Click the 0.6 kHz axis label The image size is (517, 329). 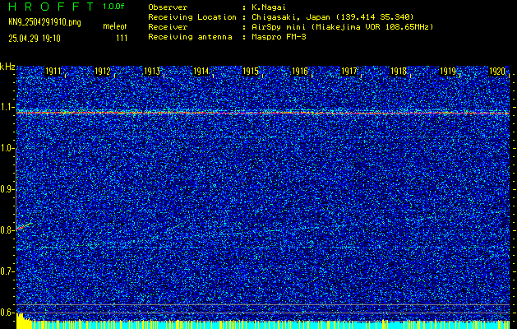[7, 313]
